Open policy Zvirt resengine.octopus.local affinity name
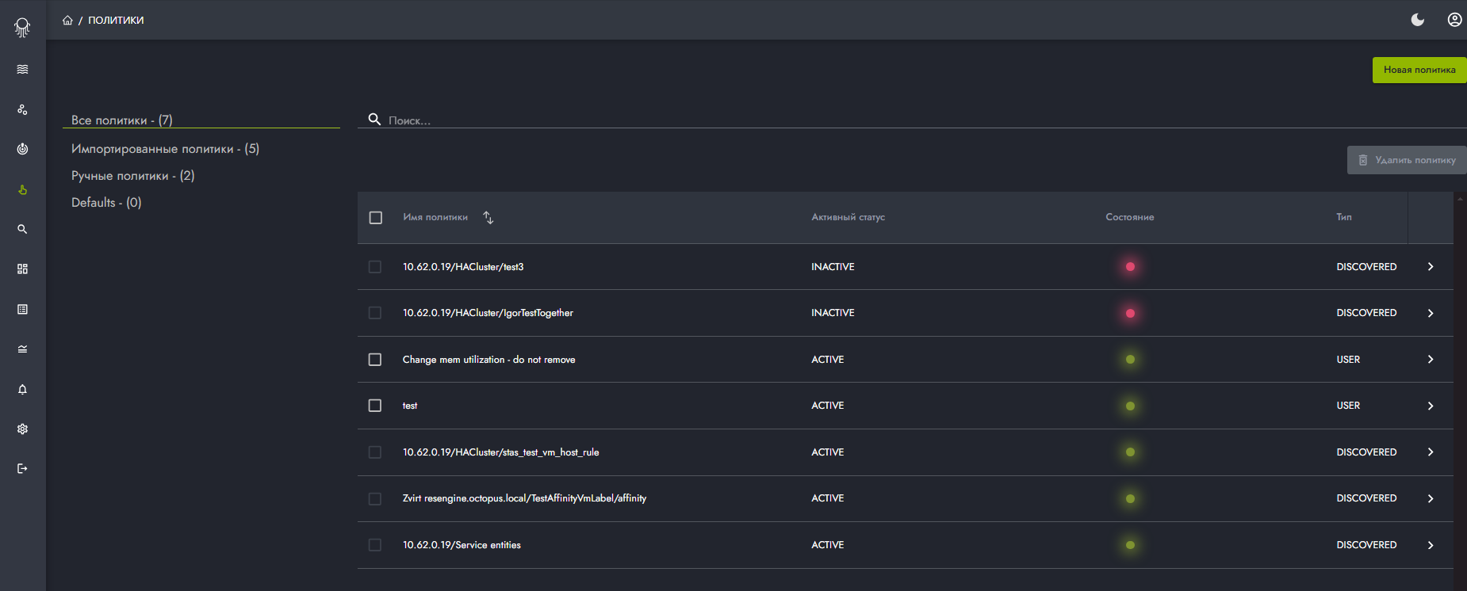Viewport: 1467px width, 591px height. tap(524, 498)
